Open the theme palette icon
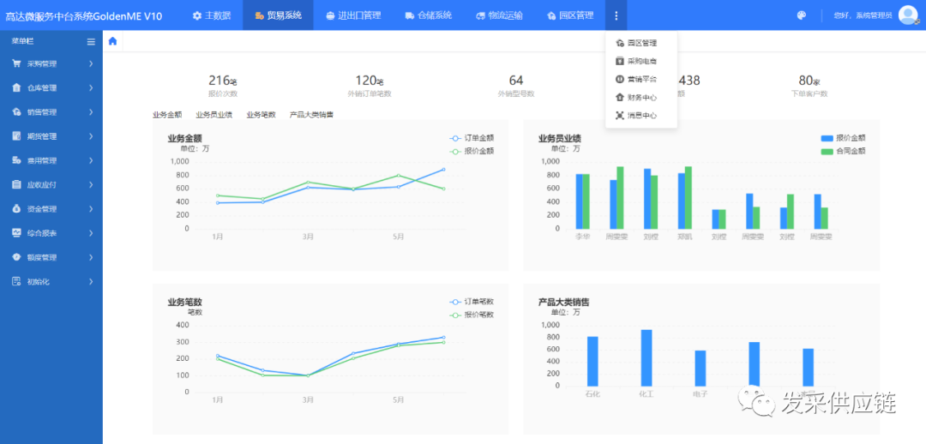The image size is (926, 444). tap(802, 16)
